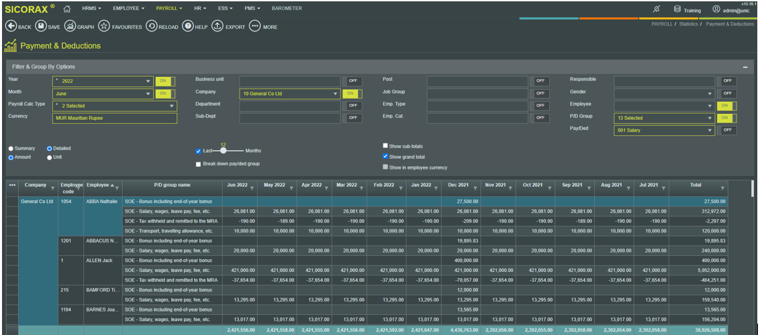Filter the Company column
760x335 pixels.
coord(52,188)
